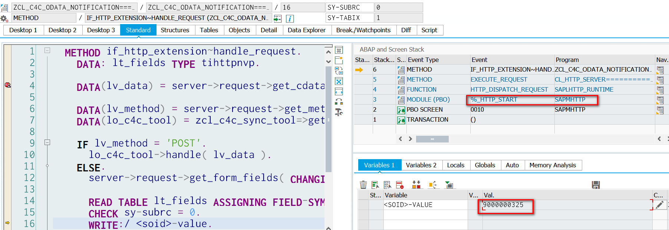Select the Variables 1 tab
Screen dimensions: 669x230
coord(379,165)
